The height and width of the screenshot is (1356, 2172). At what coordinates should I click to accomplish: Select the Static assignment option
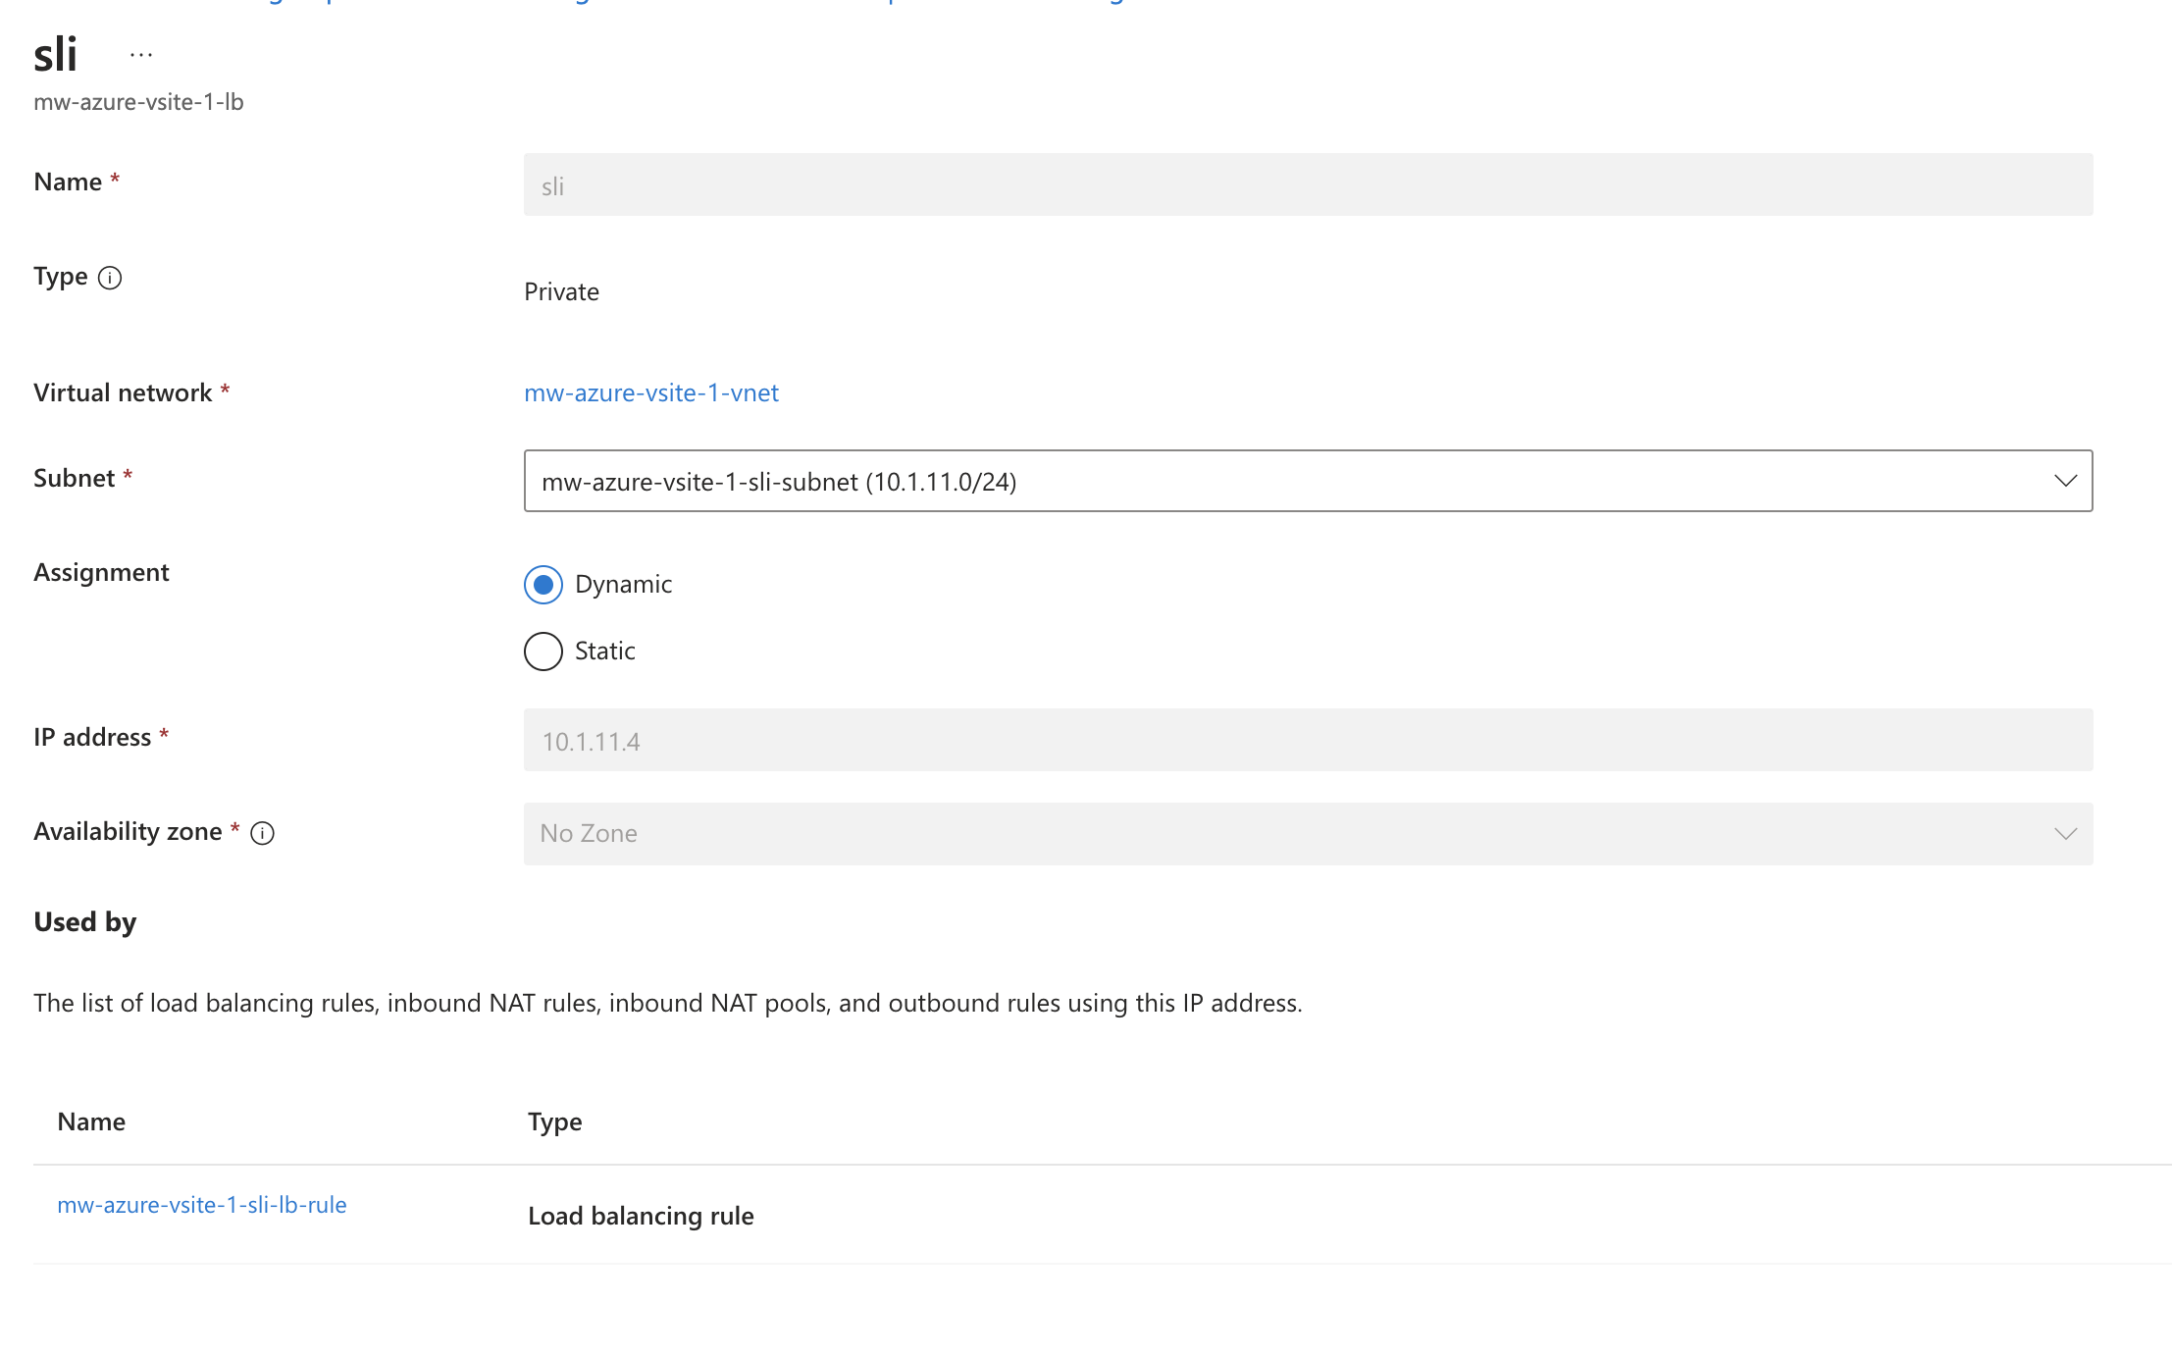coord(543,651)
